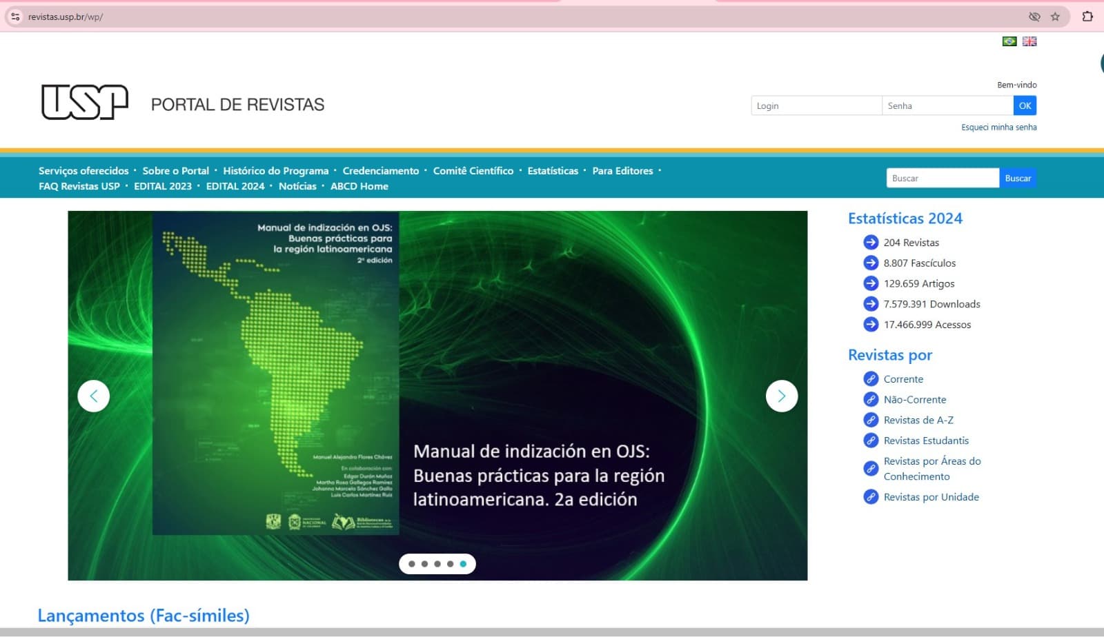Click the link icon beside Não-Corrente
Image resolution: width=1104 pixels, height=637 pixels.
tap(871, 399)
